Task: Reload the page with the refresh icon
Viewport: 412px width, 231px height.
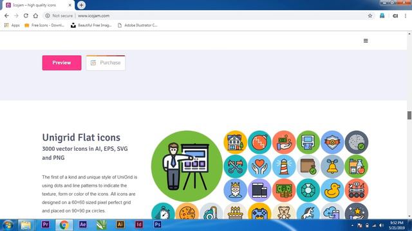Action: pyautogui.click(x=26, y=15)
